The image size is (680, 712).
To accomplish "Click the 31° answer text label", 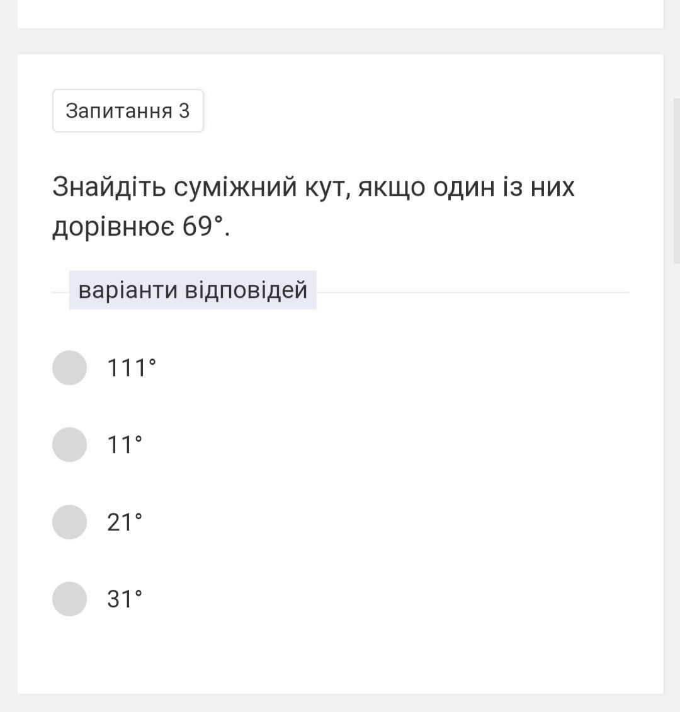I will (125, 599).
